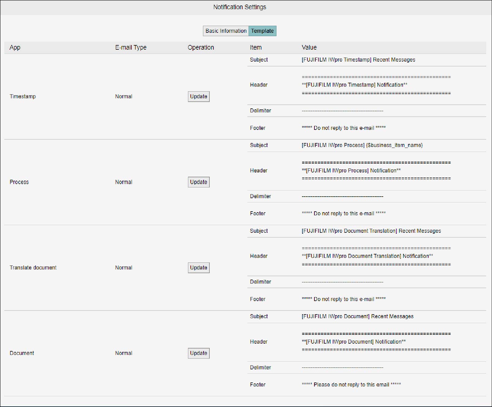Click Translate document footer 'Do not reply' text
Screen dimensions: 492x407
point(344,299)
